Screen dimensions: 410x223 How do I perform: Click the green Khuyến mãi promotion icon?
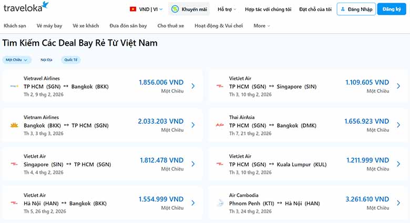tap(175, 9)
